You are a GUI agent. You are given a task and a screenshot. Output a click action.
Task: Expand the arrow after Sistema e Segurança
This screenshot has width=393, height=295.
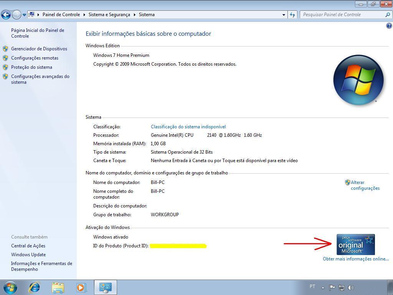134,15
